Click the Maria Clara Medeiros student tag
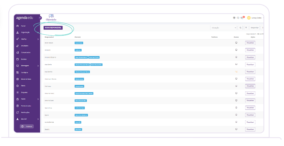Image resolution: width=284 pixels, height=146 pixels. tap(81, 115)
